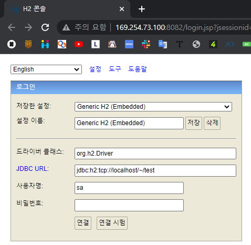This screenshot has height=245, width=251.
Task: Click the 설정 이름 input field
Action: pos(129,123)
